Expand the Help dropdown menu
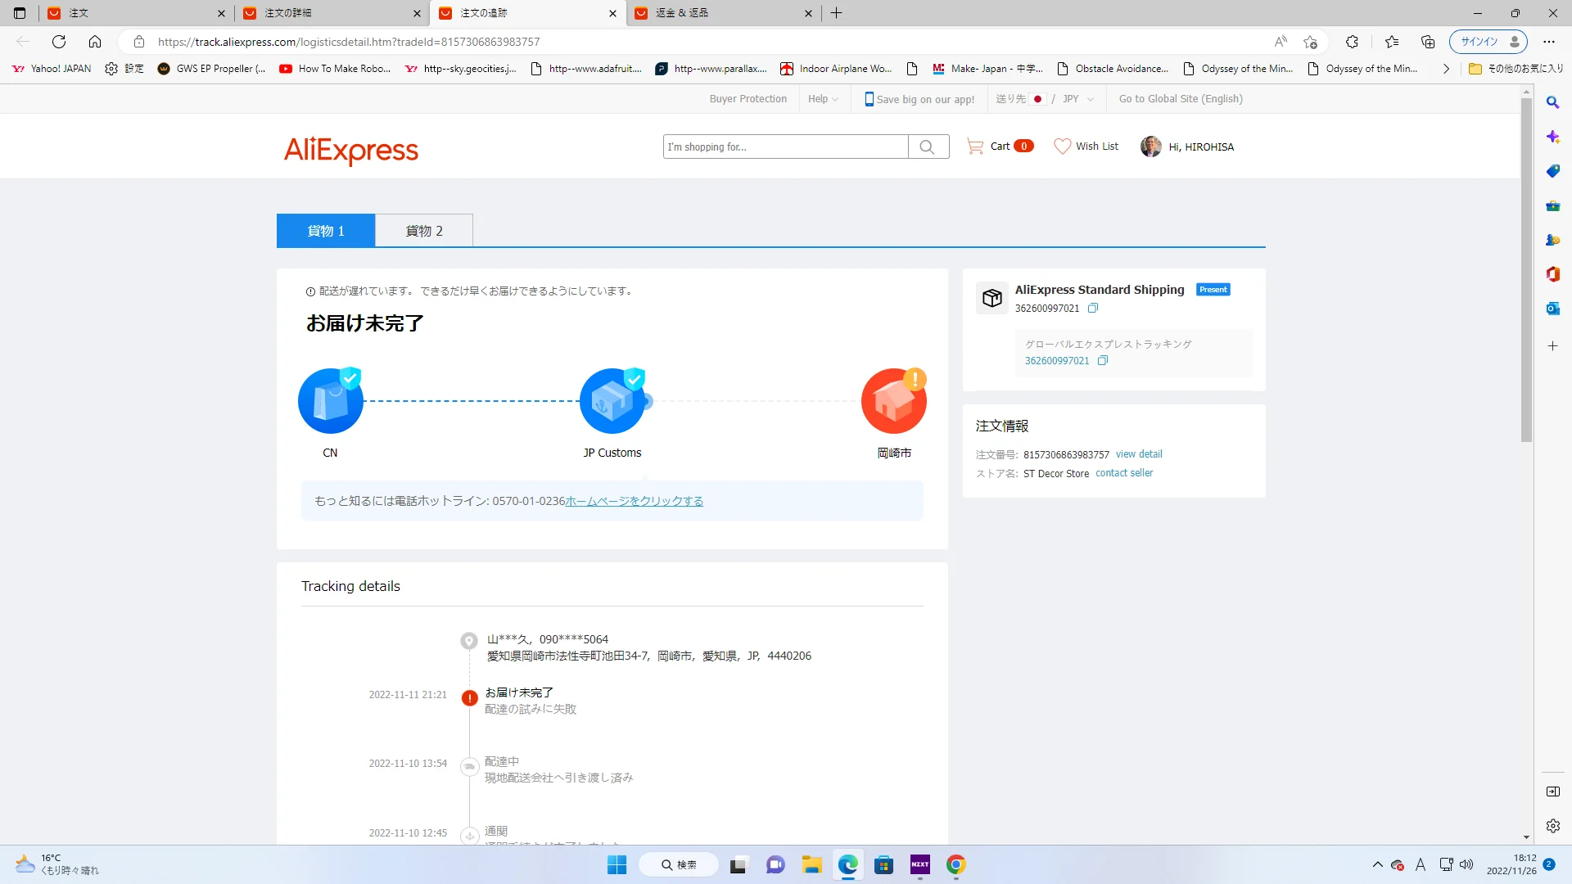This screenshot has height=884, width=1572. pyautogui.click(x=823, y=99)
